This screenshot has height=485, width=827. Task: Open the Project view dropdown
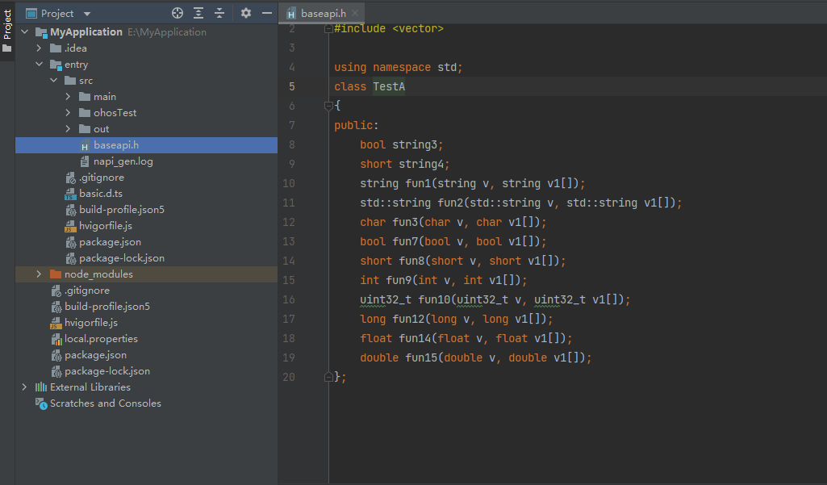point(87,14)
